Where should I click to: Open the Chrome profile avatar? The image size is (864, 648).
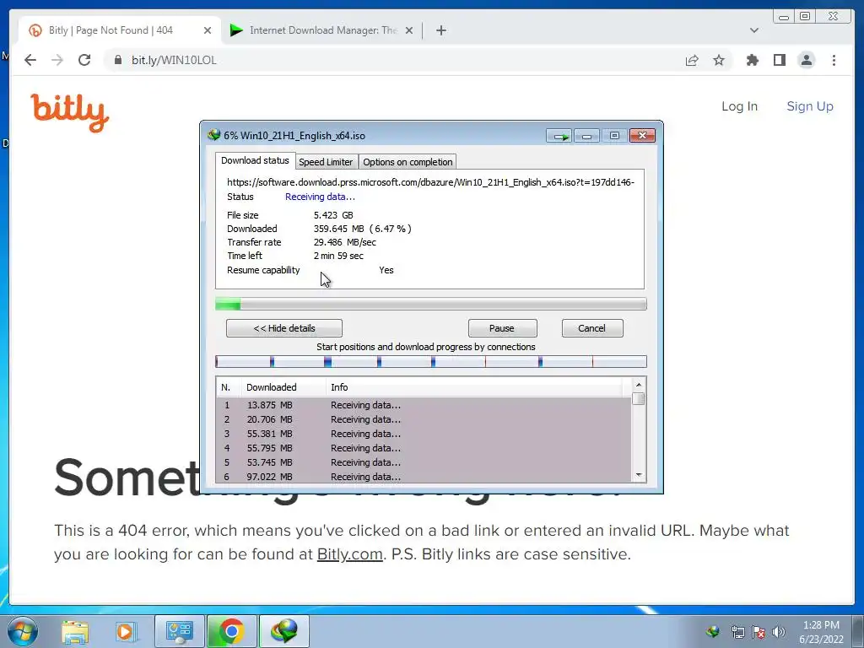tap(806, 60)
